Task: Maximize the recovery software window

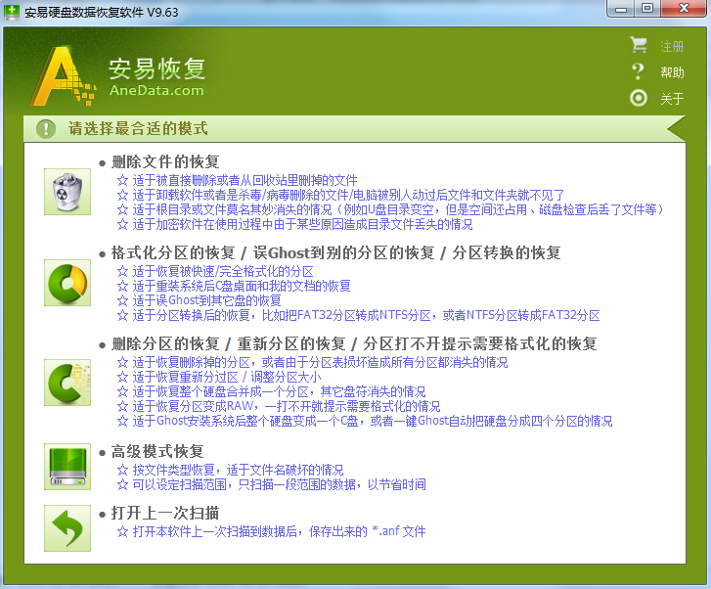Action: coord(647,9)
